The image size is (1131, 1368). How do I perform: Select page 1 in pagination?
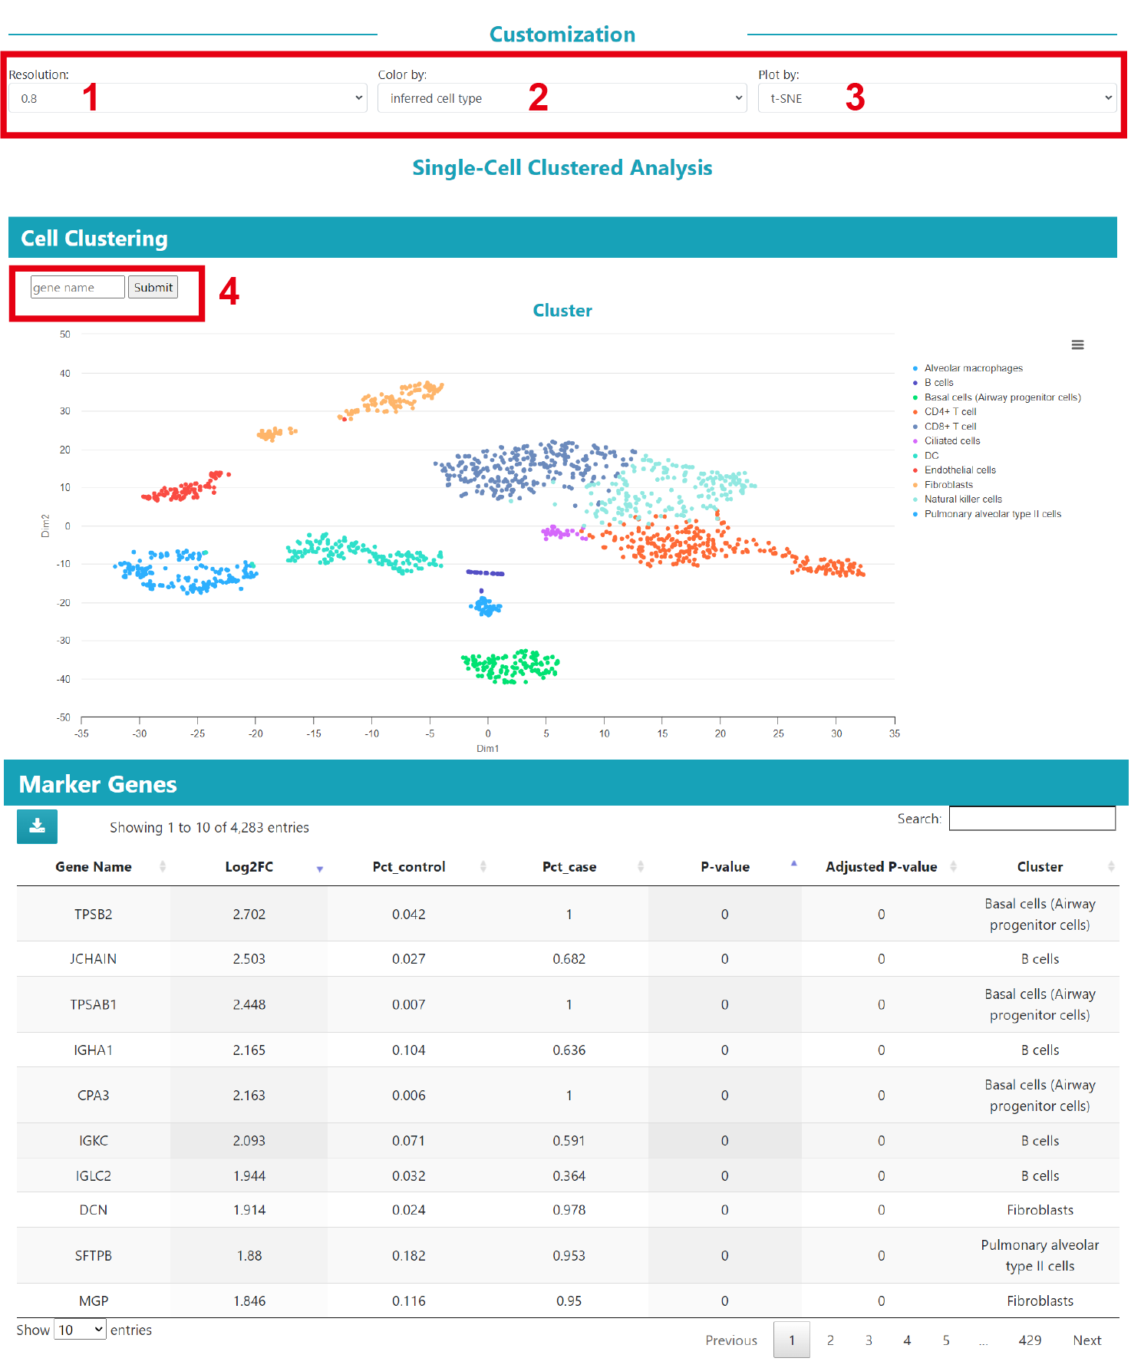(x=792, y=1340)
